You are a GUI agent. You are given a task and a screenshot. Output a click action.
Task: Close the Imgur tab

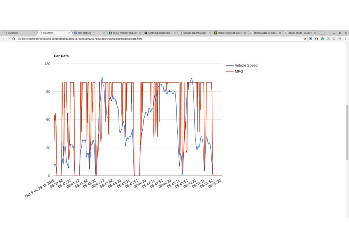tap(245, 33)
